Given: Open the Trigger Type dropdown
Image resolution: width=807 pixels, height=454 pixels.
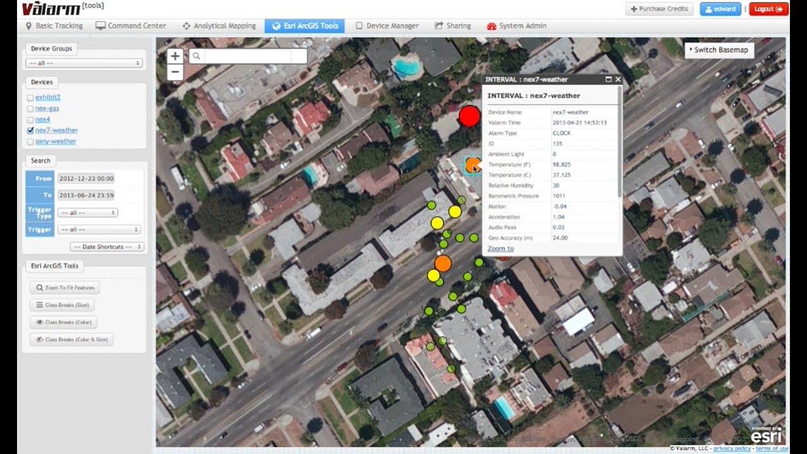Looking at the screenshot, I should [88, 212].
